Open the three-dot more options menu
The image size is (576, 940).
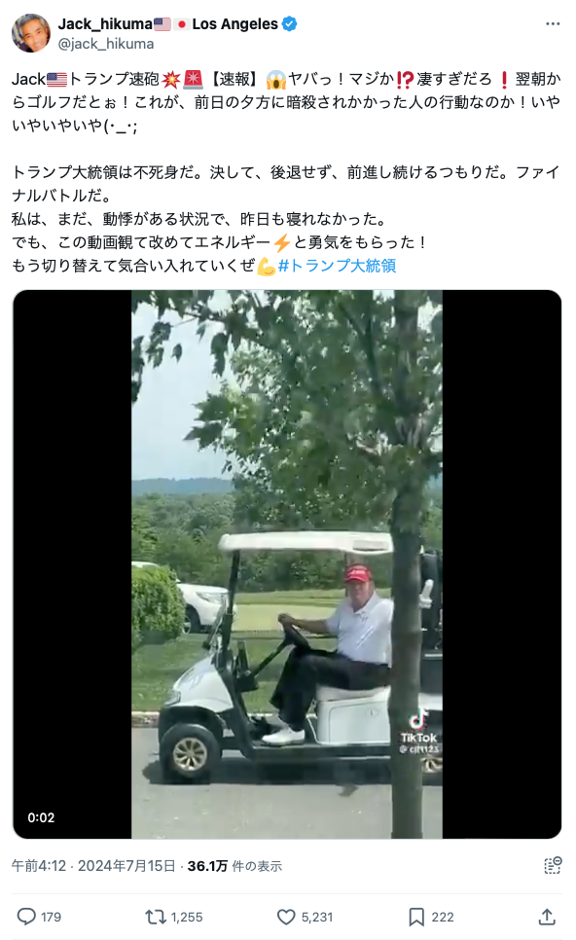pyautogui.click(x=552, y=24)
